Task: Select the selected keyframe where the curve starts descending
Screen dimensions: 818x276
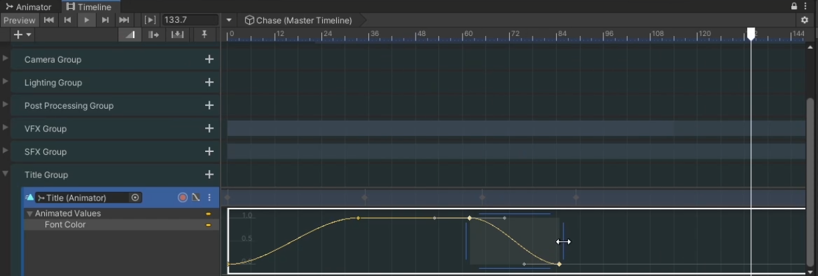Action: tap(469, 217)
